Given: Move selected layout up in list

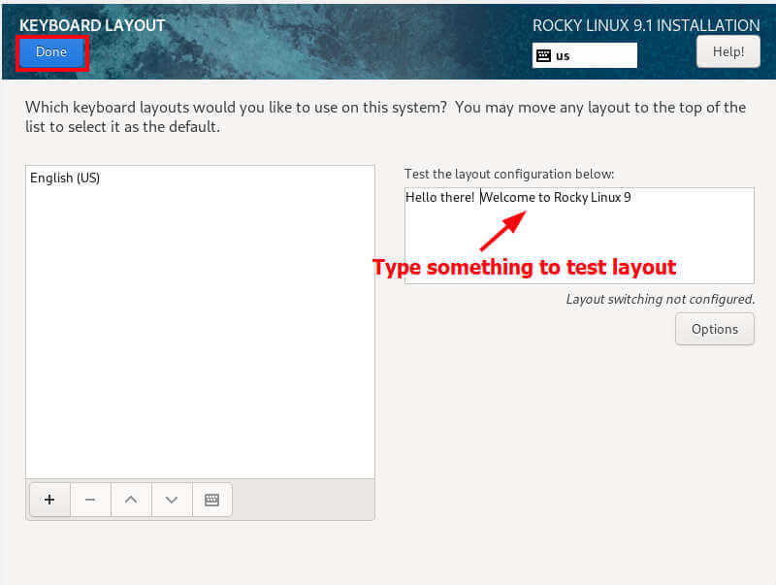Looking at the screenshot, I should (x=131, y=500).
